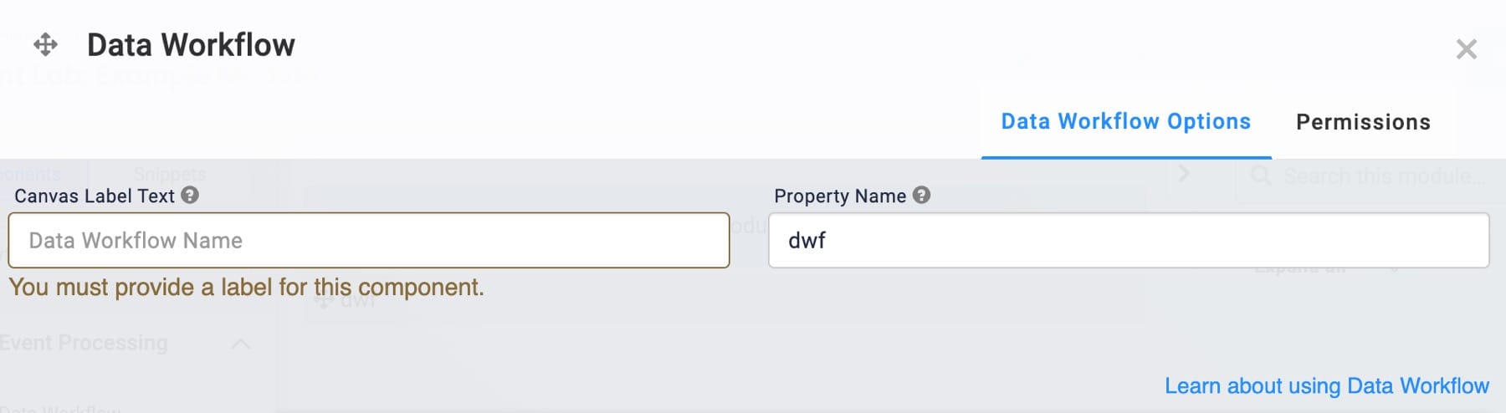Open the Permissions tab

click(1363, 122)
